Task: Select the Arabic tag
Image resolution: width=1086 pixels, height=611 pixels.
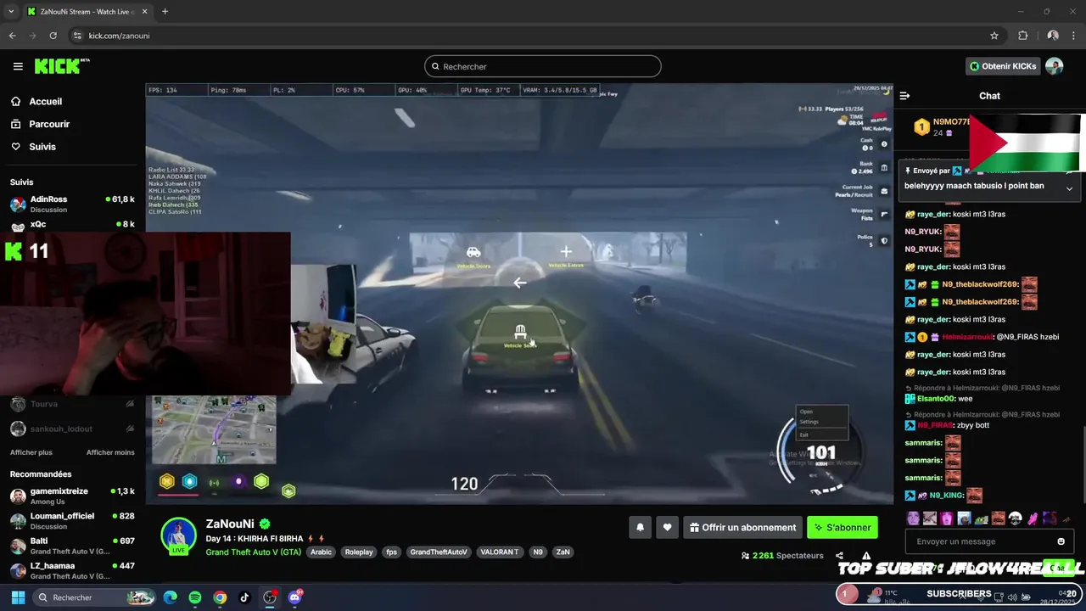Action: [322, 552]
